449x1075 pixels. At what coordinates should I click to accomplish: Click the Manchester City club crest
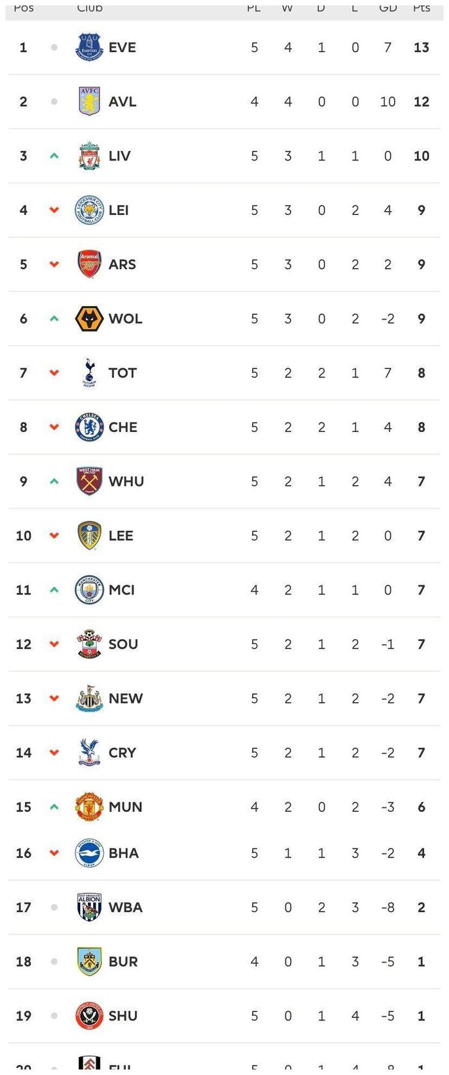click(x=89, y=590)
